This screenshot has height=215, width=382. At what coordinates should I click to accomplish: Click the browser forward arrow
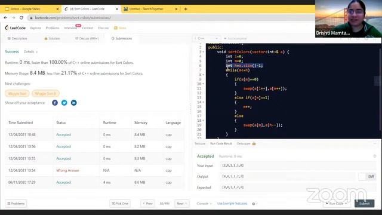(13, 18)
